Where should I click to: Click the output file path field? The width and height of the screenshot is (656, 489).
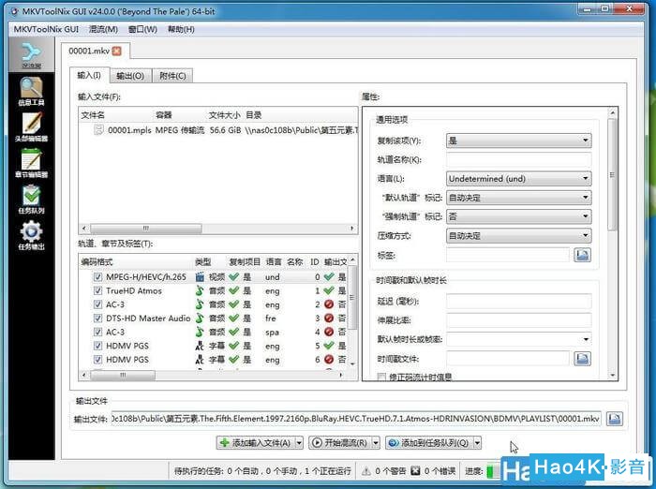[356, 419]
